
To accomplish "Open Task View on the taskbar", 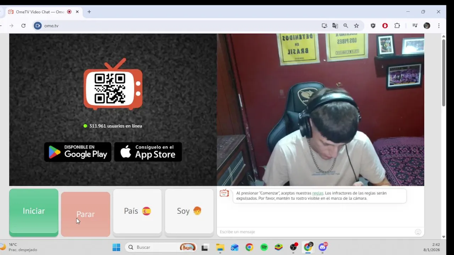I will [205, 247].
